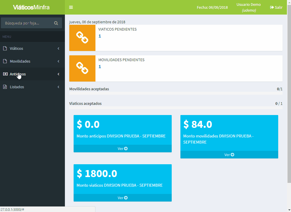
Task: Click the Anticipos money icon in sidebar
Action: [5, 74]
